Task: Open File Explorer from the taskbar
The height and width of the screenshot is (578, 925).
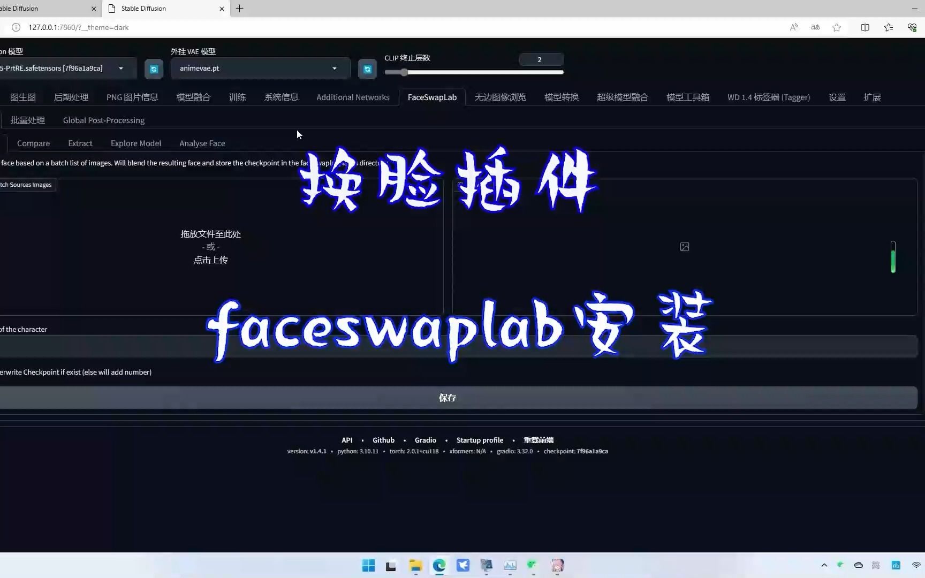Action: click(x=415, y=565)
